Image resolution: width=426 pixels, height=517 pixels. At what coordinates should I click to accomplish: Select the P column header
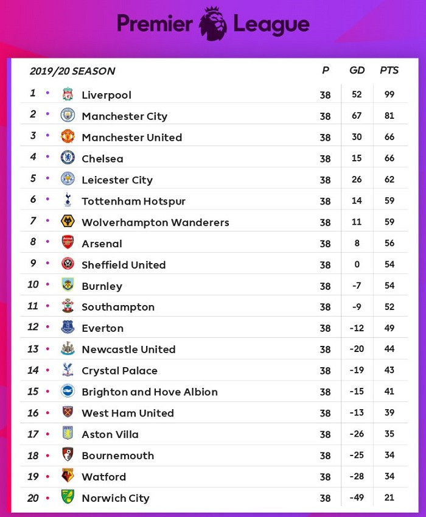(x=326, y=71)
